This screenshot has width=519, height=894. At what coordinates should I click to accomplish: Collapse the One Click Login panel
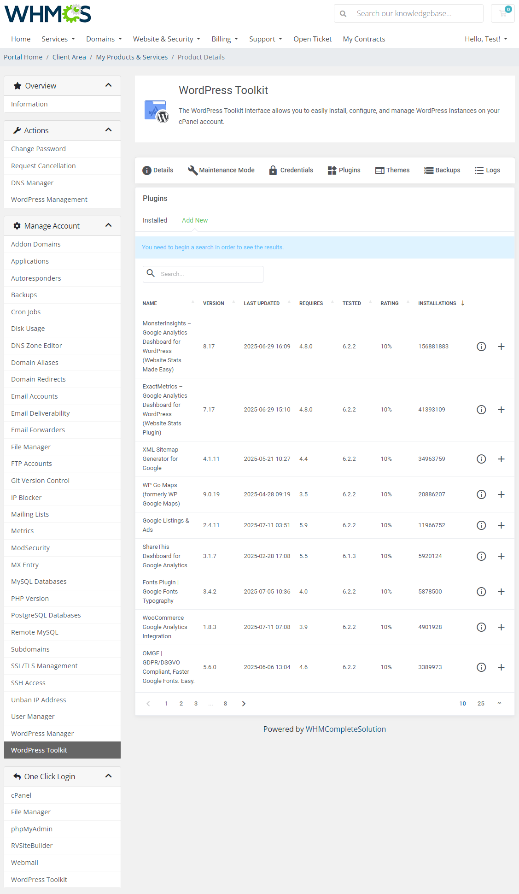pos(109,776)
